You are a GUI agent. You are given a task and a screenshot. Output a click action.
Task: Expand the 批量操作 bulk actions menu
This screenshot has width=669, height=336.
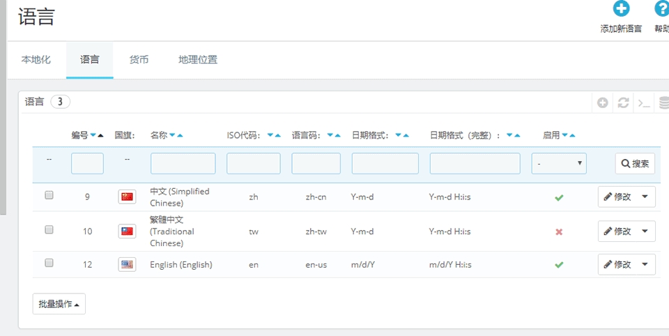coord(59,304)
